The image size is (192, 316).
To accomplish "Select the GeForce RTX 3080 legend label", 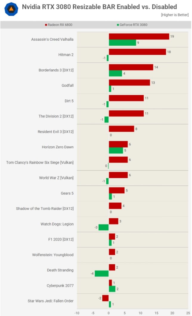I will tap(133, 25).
